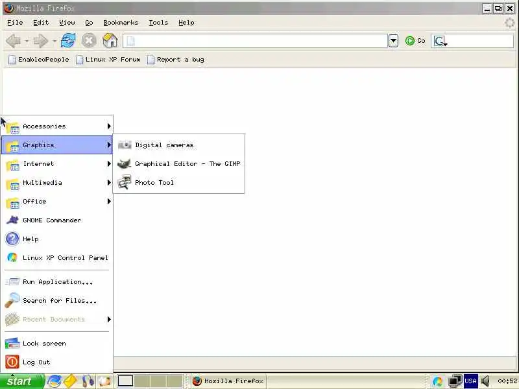Launch yellow mail quick launch icon
Screen dimensions: 519x389
[x=71, y=381]
